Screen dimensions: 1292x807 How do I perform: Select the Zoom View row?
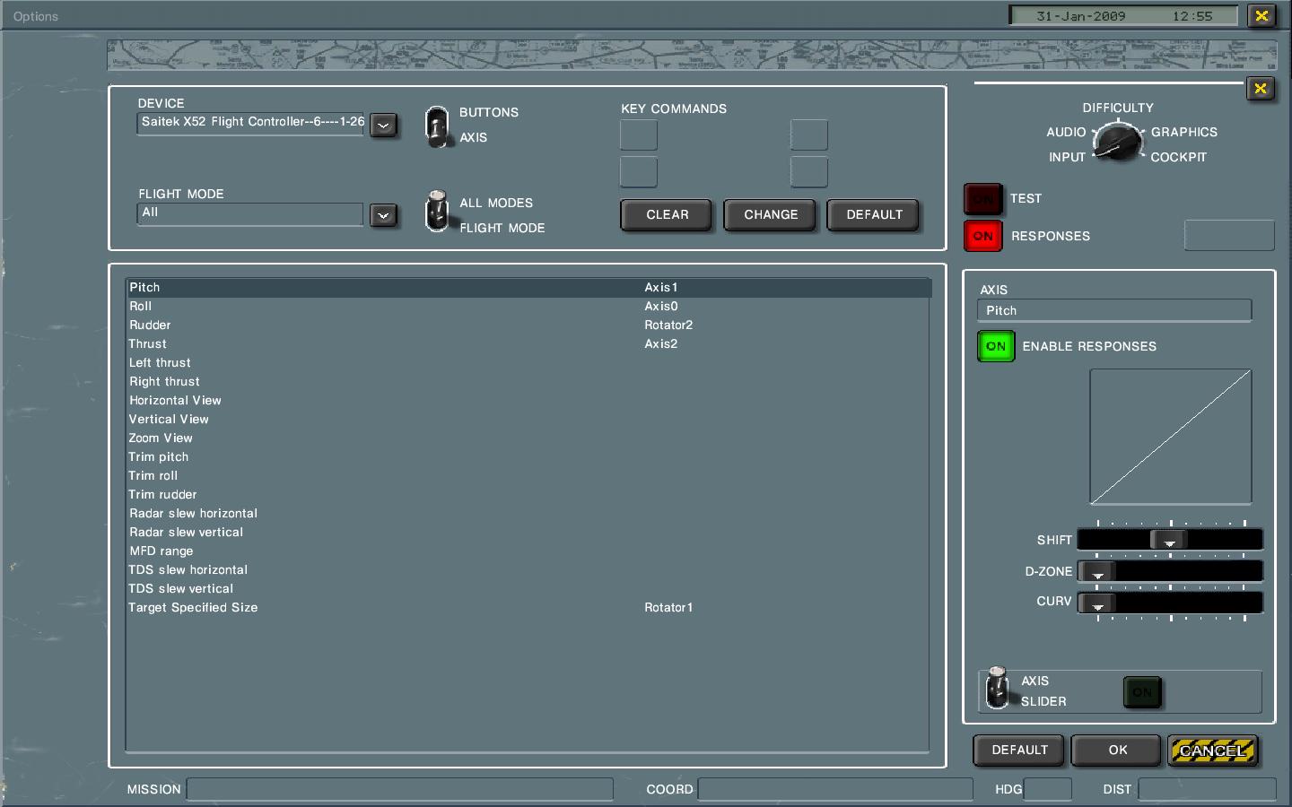pos(528,438)
